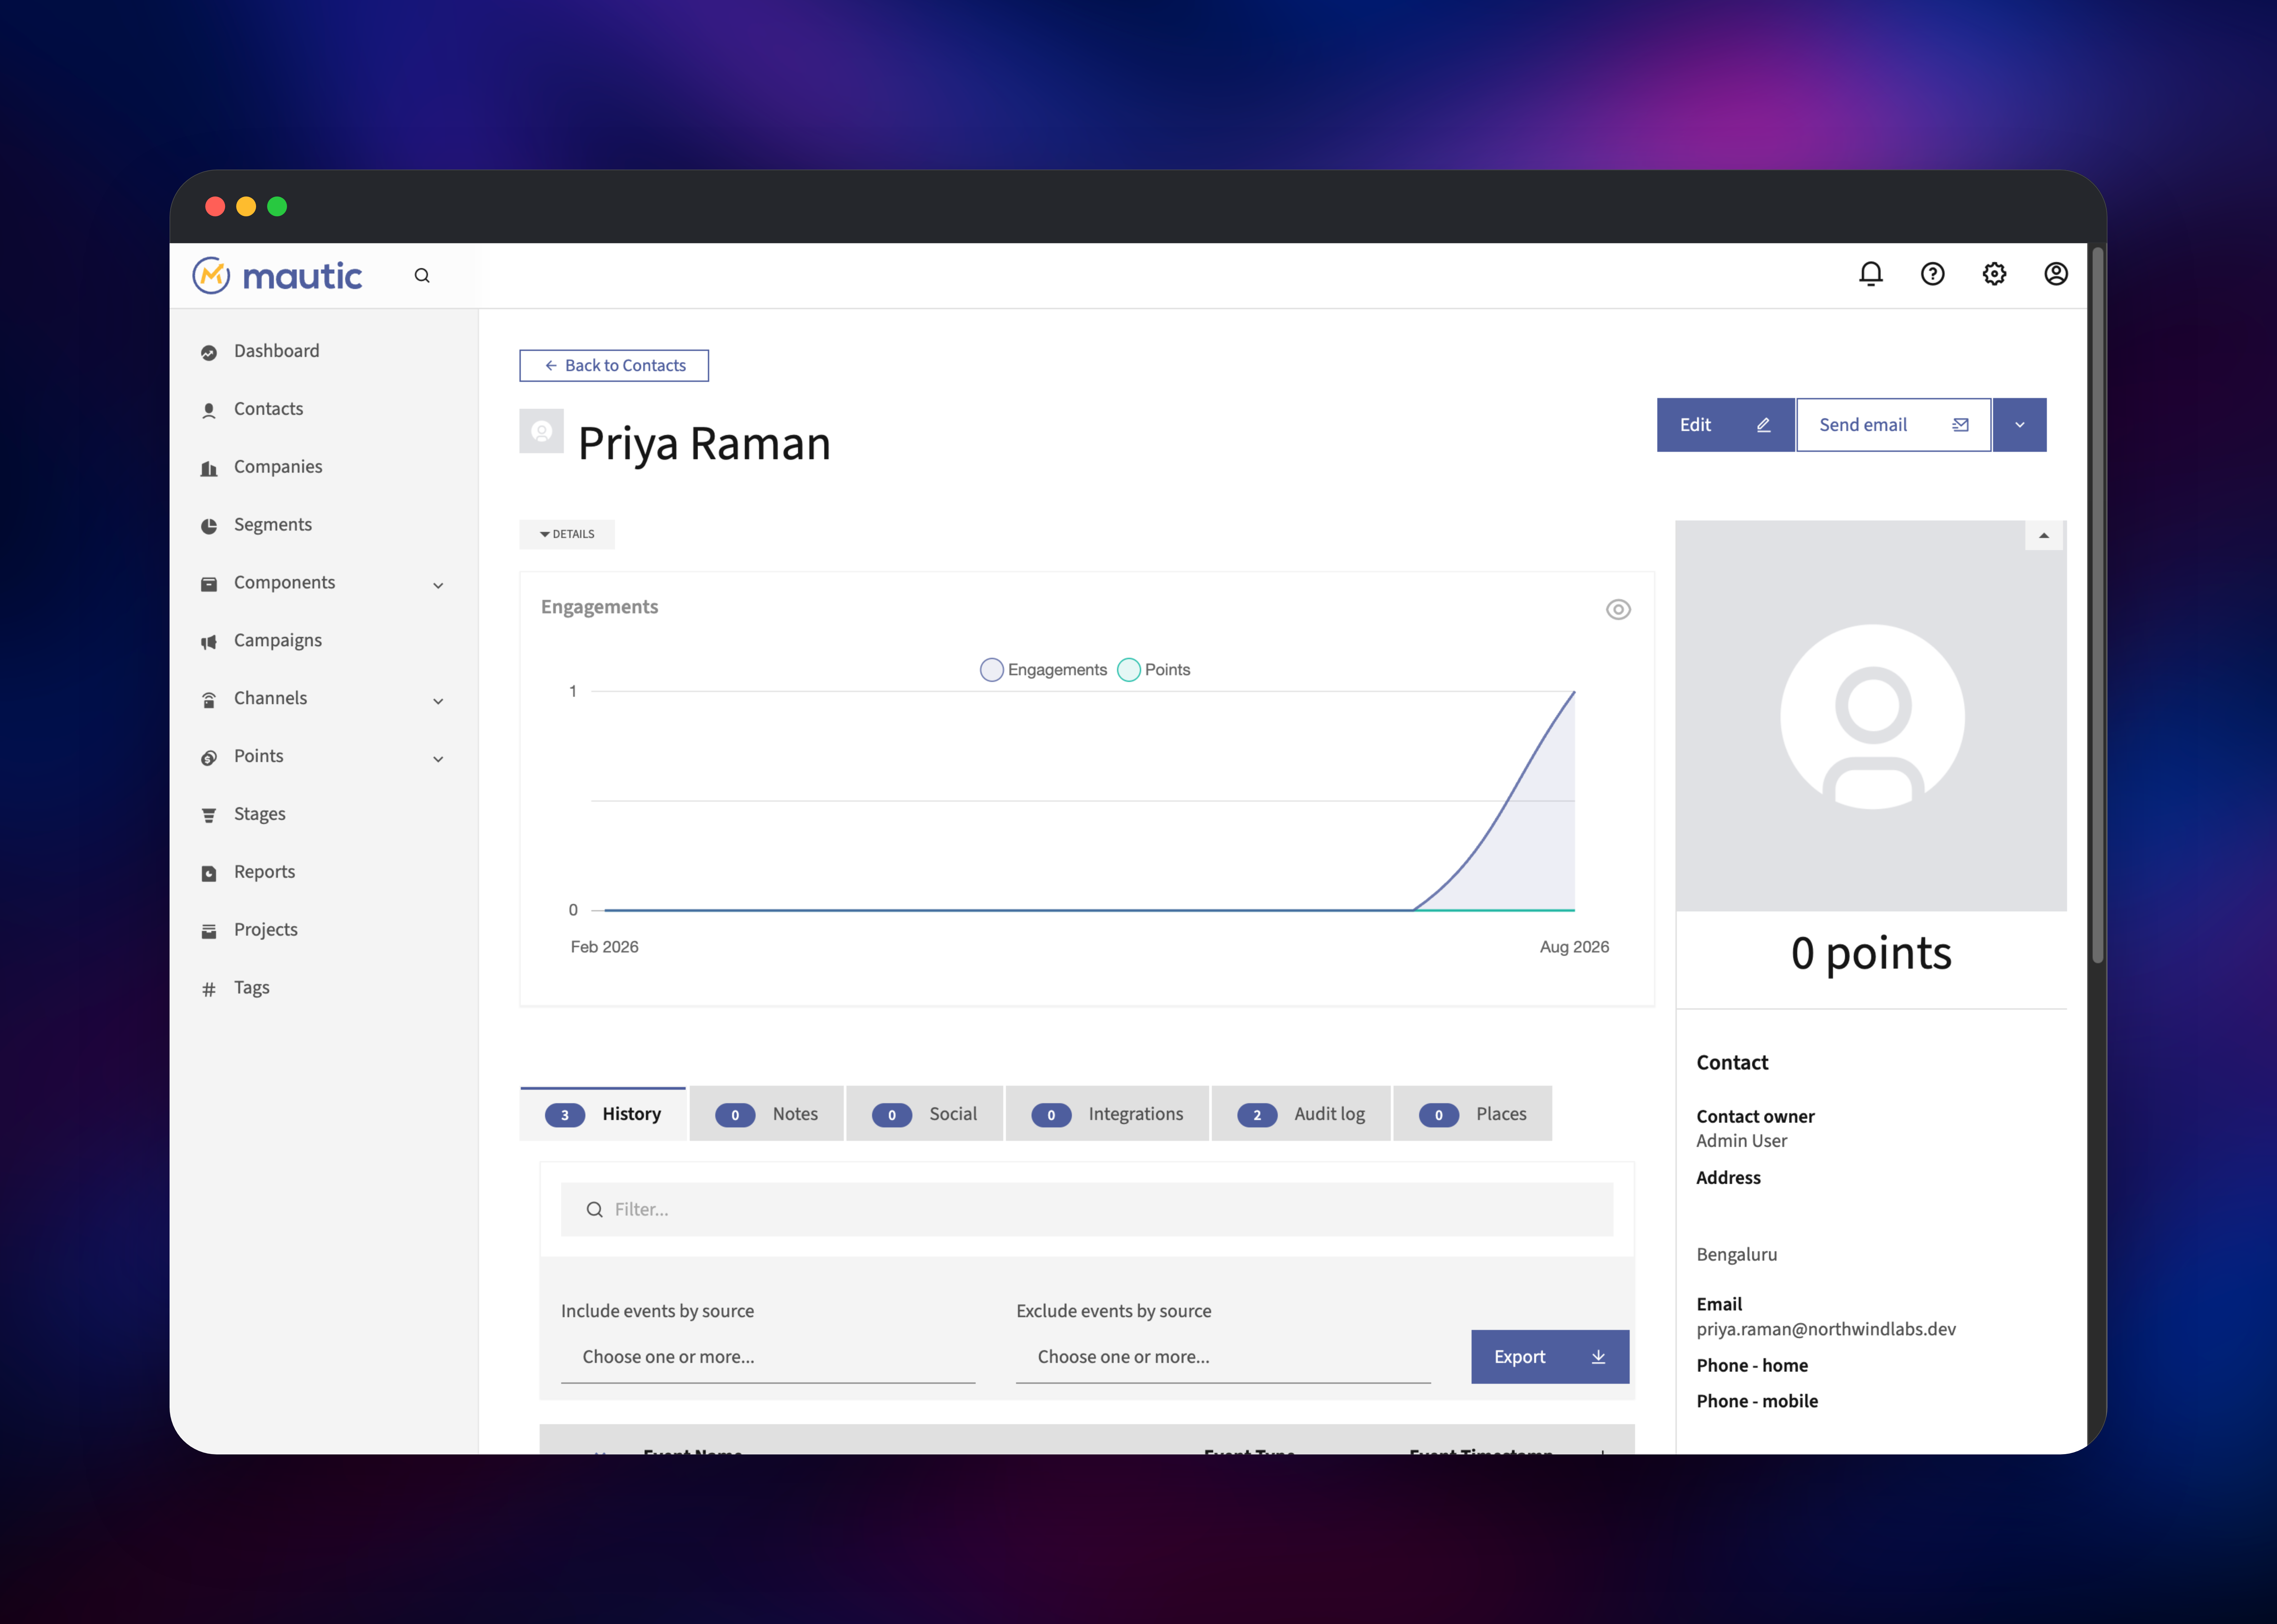Click the Companies building icon
The width and height of the screenshot is (2277, 1624).
coord(209,468)
